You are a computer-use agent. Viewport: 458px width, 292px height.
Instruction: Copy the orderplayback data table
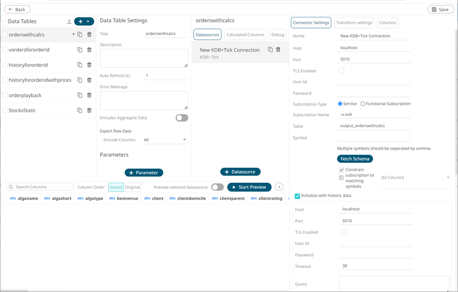(x=80, y=95)
